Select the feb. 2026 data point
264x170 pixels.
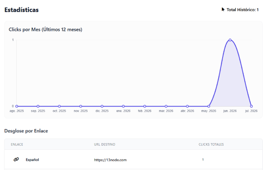point(145,106)
